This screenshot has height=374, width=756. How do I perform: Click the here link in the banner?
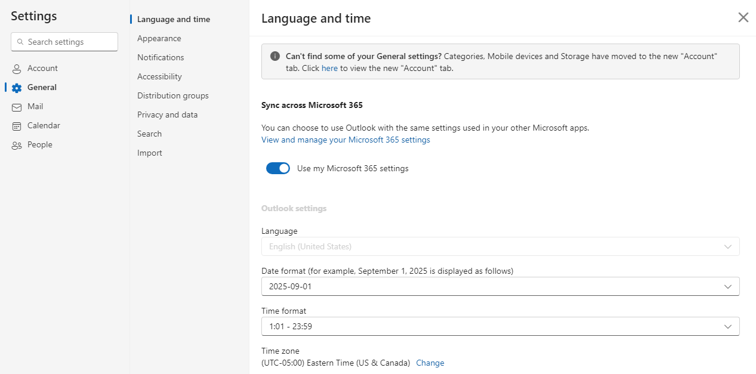coord(329,68)
